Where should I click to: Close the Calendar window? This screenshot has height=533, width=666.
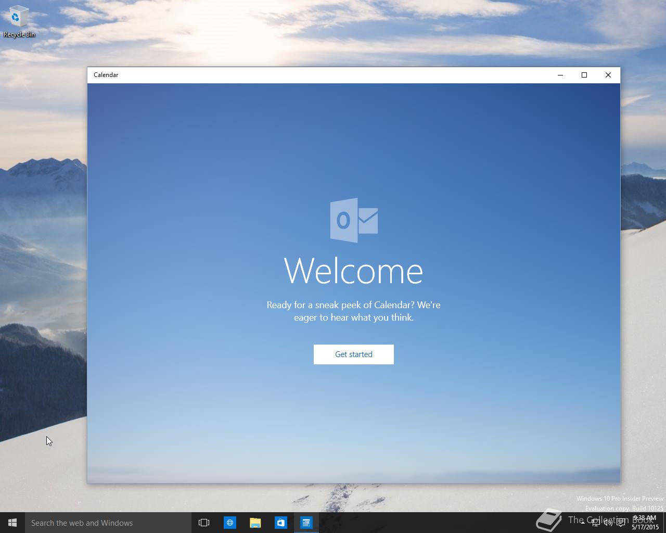(x=608, y=75)
